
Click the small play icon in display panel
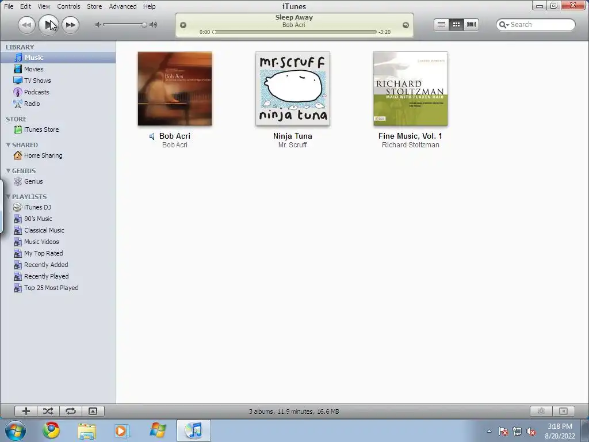click(183, 25)
